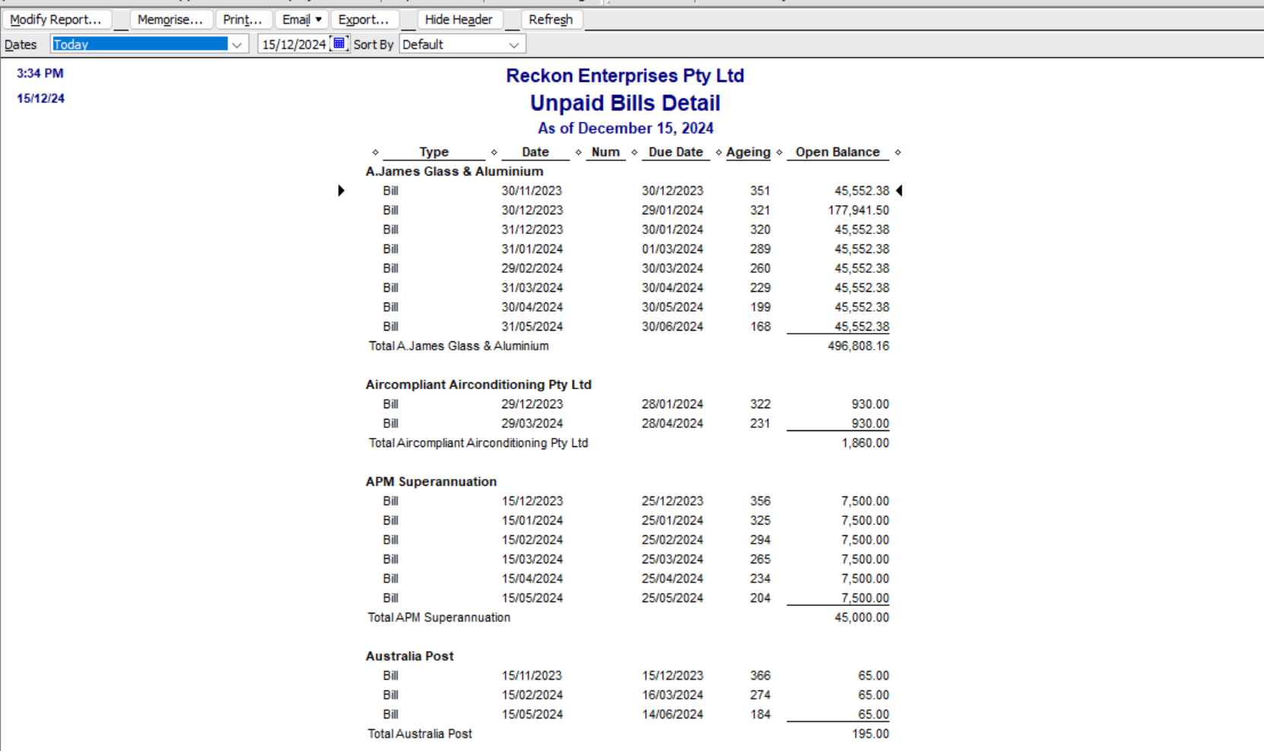Click the ageing value 204
This screenshot has width=1264, height=751.
coord(760,598)
